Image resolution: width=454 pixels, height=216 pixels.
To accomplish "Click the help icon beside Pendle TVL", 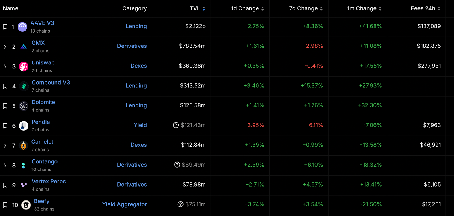I will click(x=176, y=125).
